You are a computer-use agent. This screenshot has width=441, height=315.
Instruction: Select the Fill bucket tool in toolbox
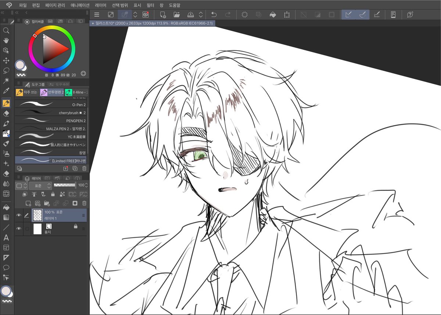(6, 207)
